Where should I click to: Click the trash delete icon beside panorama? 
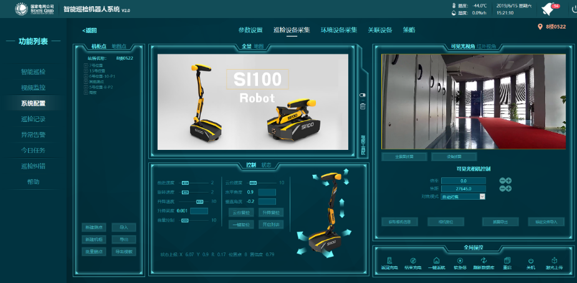[x=363, y=106]
